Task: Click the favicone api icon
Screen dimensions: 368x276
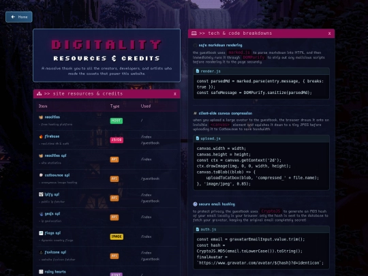Action: [x=41, y=252]
